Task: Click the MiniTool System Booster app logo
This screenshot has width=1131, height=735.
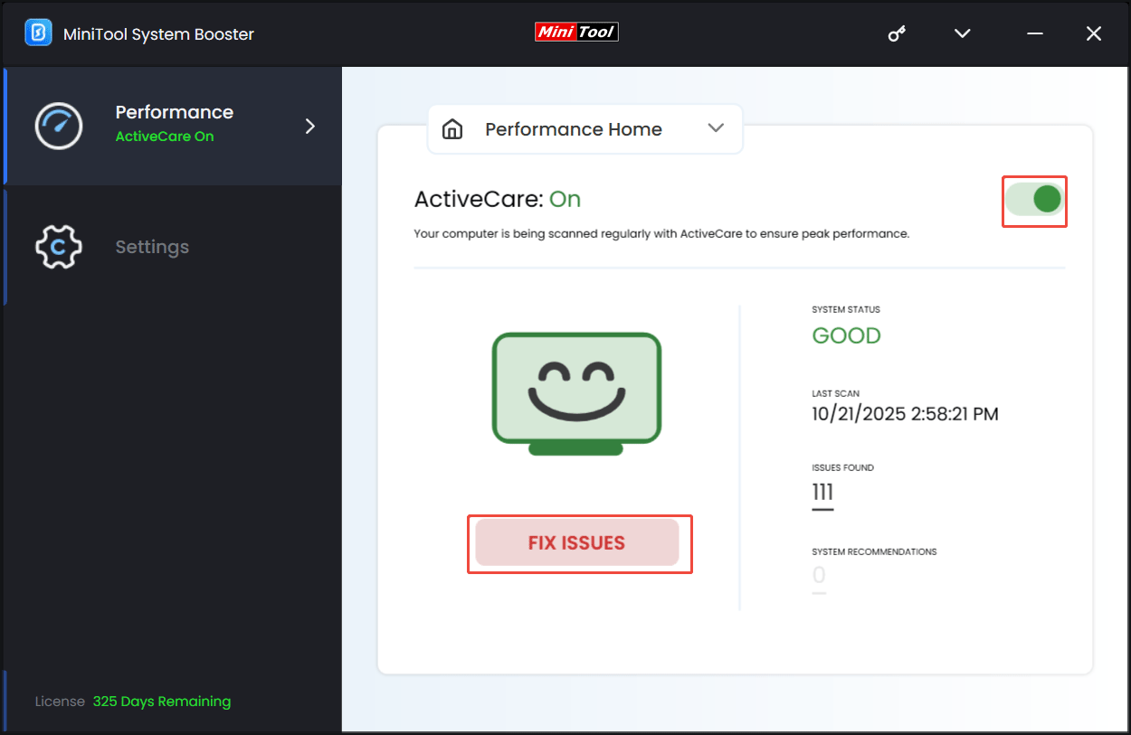Action: coord(37,33)
